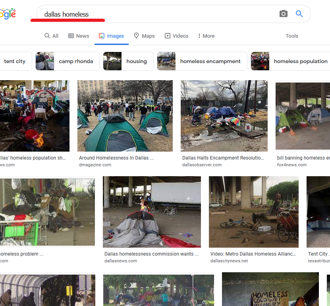Open the dmagazine.com green tents image
This screenshot has height=306, width=330.
125,116
